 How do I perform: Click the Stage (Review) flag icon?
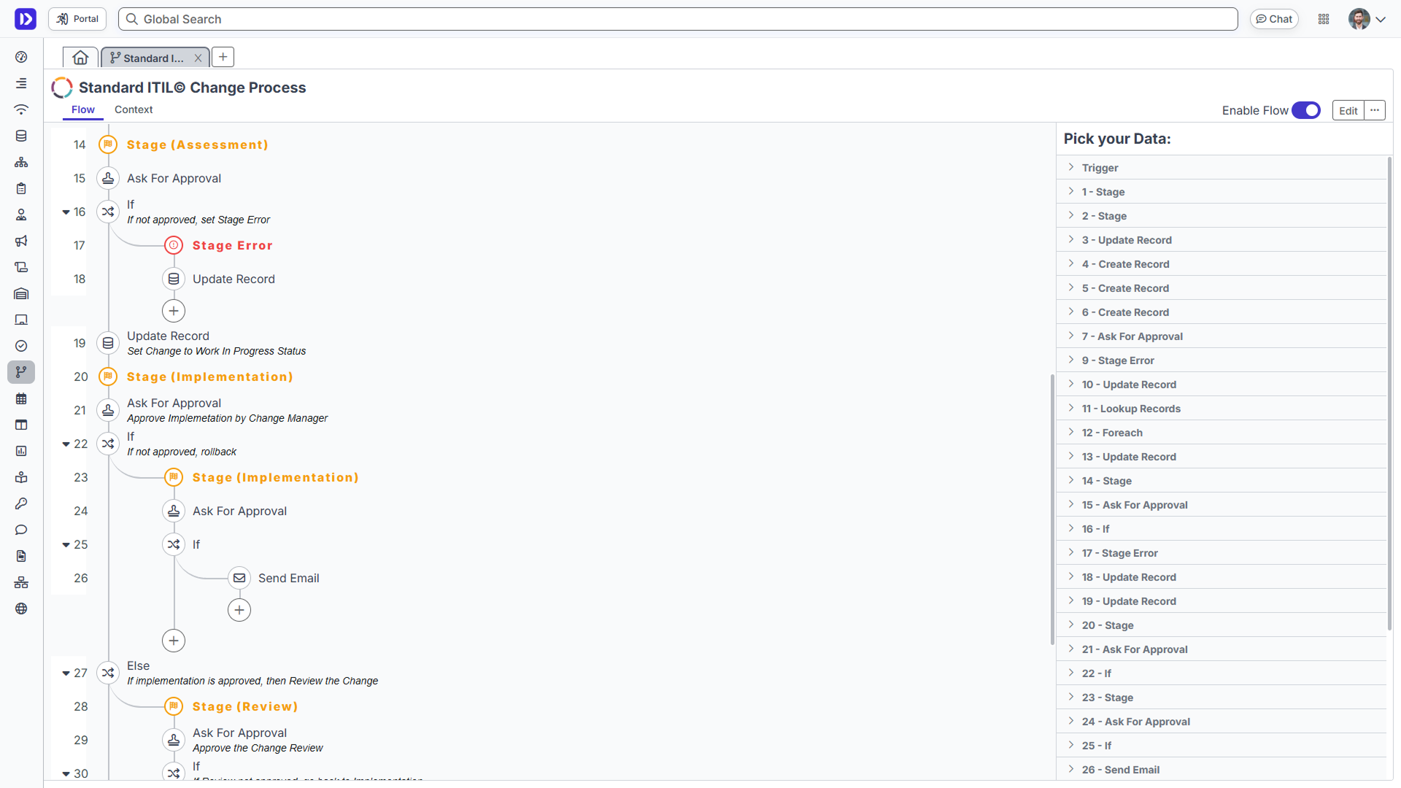pos(174,706)
